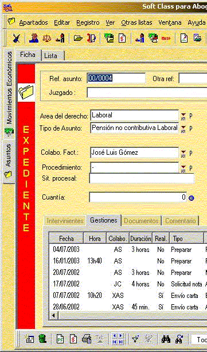Click the yellow folder Expediente icon

click(26, 92)
